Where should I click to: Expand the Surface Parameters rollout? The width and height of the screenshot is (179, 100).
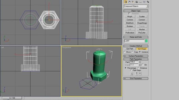[136, 56]
